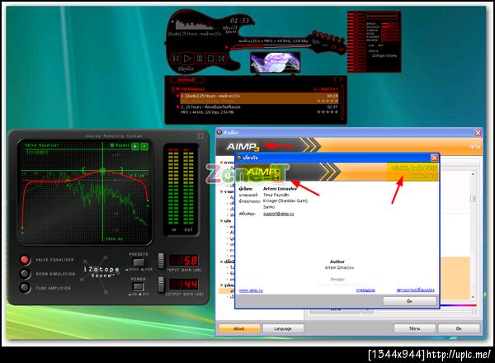Screen dimensions: 495x363
Task: Rate track 1 using its star rating
Action: 328,101
